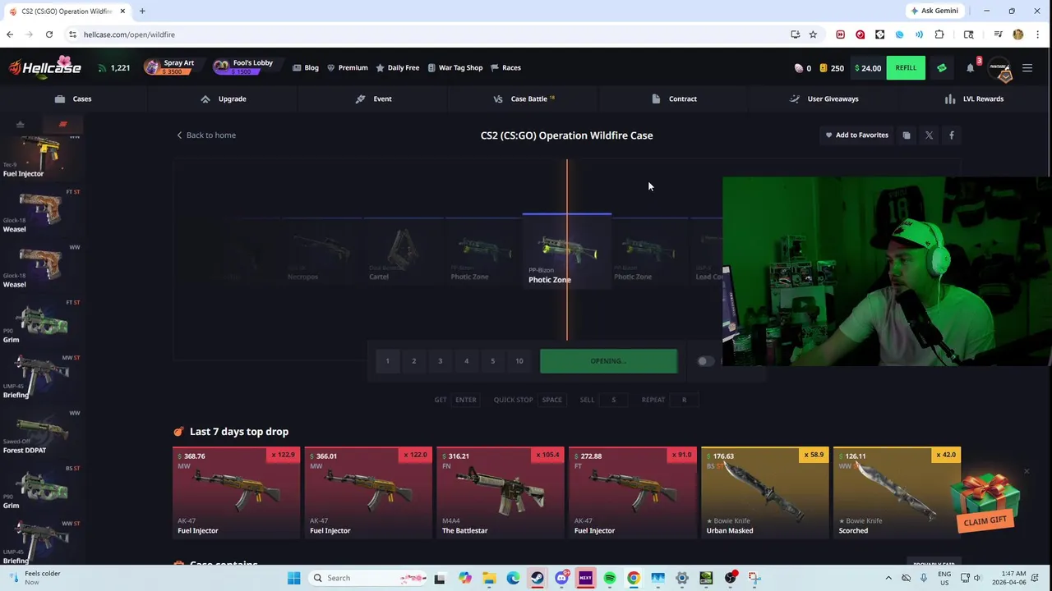
Task: Select 5 cases to open
Action: point(492,361)
